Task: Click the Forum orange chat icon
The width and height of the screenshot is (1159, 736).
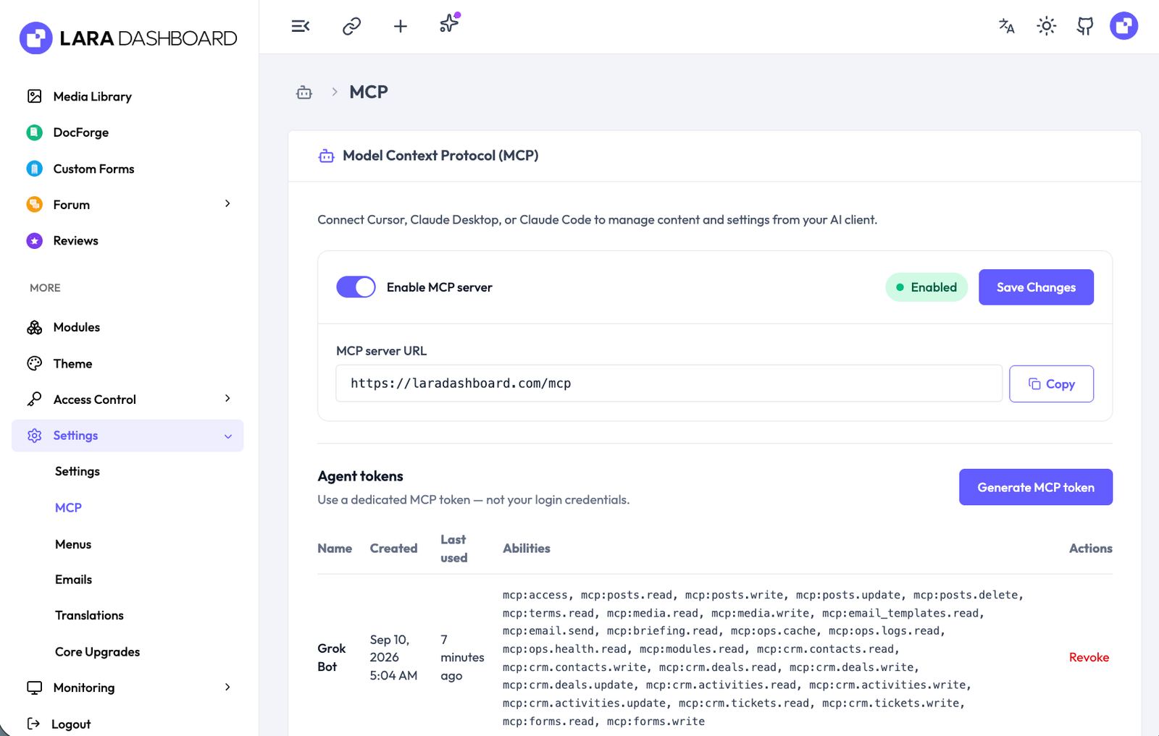Action: (x=34, y=204)
